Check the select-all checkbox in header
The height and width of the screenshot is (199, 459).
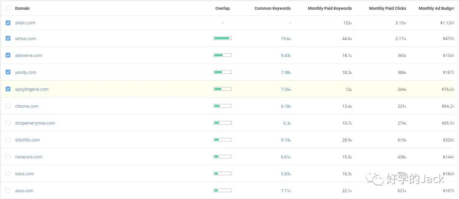click(8, 8)
